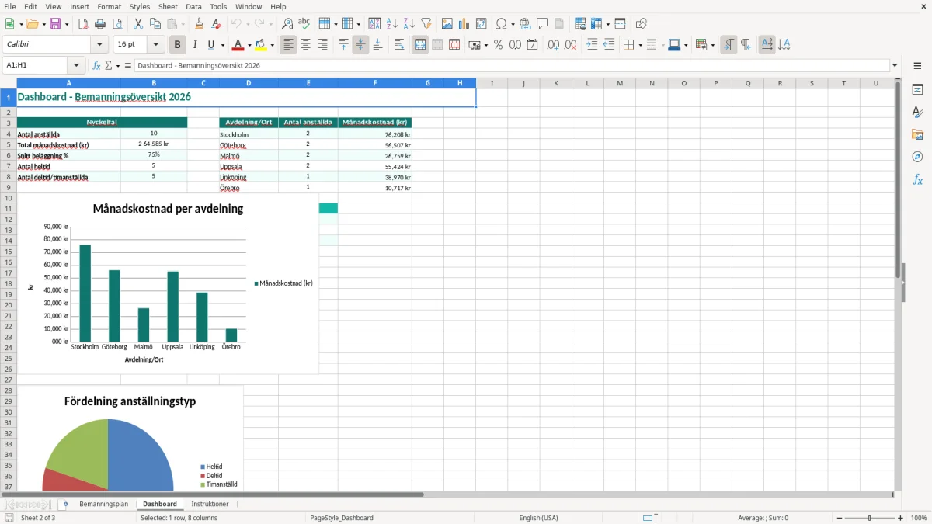
Task: Click Delete Decimal Place icon
Action: point(570,45)
